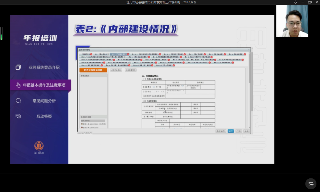Image resolution: width=320 pixels, height=192 pixels.
Task: Switch to the currently highlighted 表2:《内部建设情况》 tab
Action: 120,54
